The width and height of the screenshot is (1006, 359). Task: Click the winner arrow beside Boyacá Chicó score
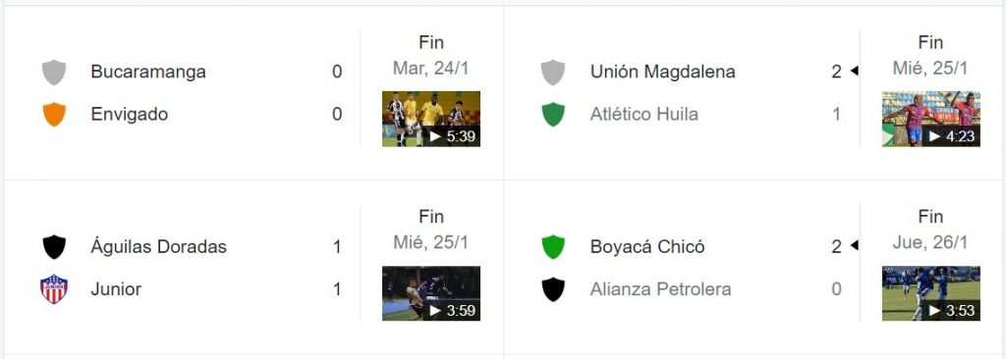(854, 245)
